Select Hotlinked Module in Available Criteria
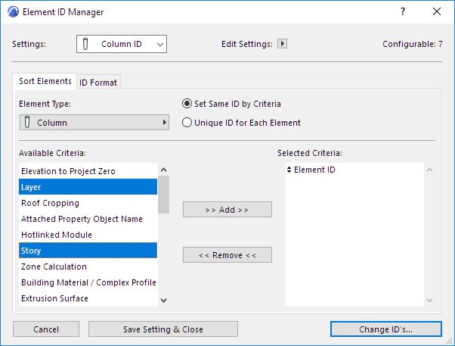Image resolution: width=455 pixels, height=346 pixels. click(x=57, y=235)
